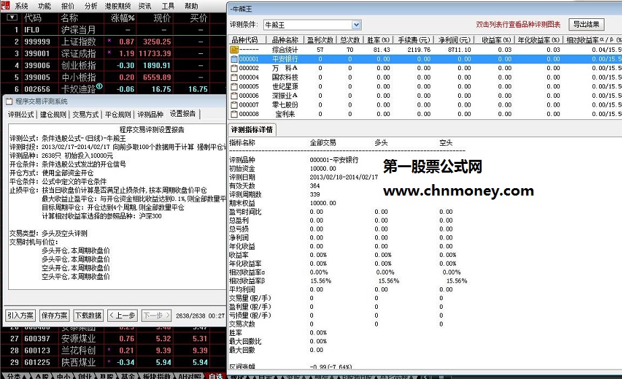The image size is (622, 379).
Task: Select the 设置报告 tab
Action: tap(183, 114)
